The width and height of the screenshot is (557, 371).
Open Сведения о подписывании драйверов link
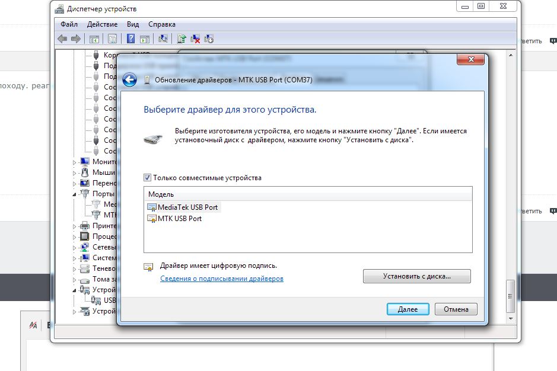[222, 279]
